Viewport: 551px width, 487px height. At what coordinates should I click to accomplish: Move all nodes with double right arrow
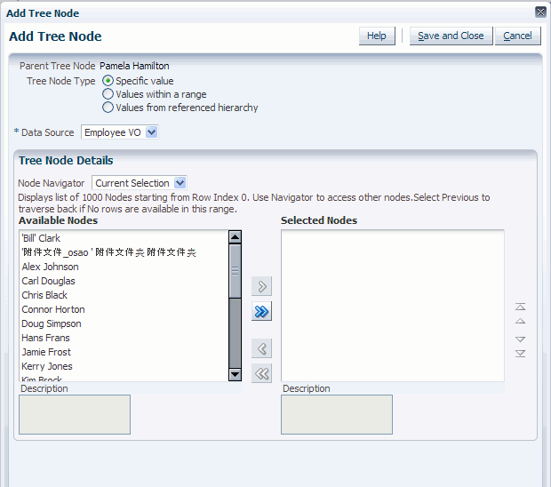click(262, 311)
